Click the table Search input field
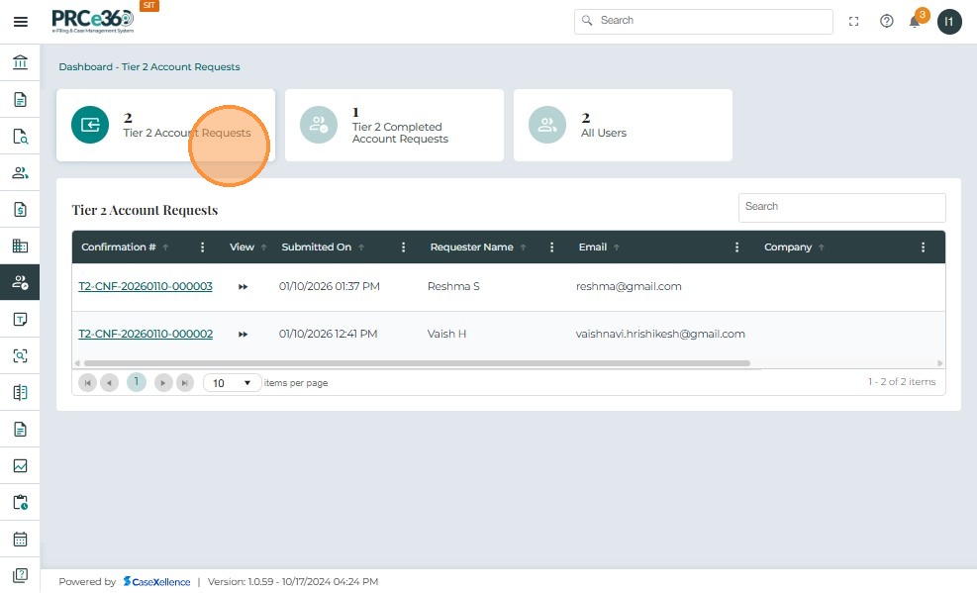 click(841, 208)
